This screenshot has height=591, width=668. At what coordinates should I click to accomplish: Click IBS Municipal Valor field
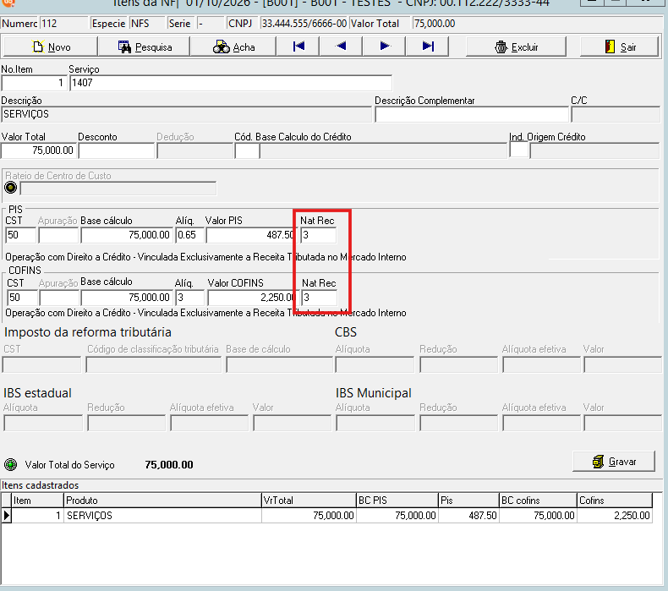pyautogui.click(x=622, y=424)
